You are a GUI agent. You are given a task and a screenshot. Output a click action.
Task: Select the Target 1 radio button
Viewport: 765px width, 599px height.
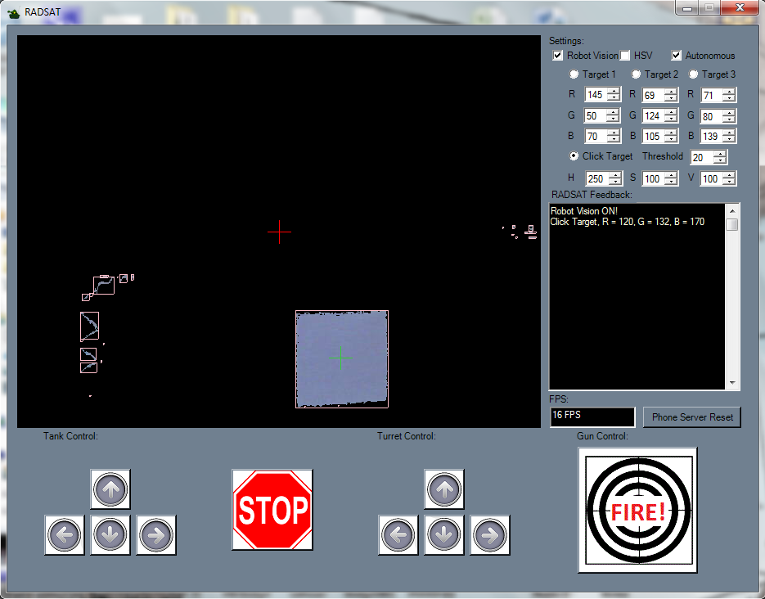(x=574, y=74)
